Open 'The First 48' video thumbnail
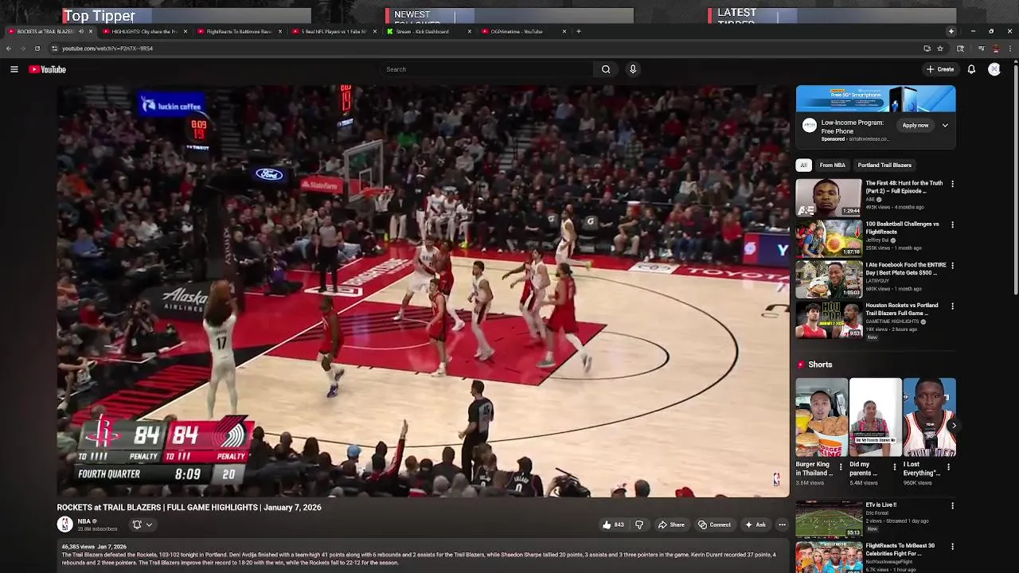Image resolution: width=1019 pixels, height=573 pixels. 829,197
